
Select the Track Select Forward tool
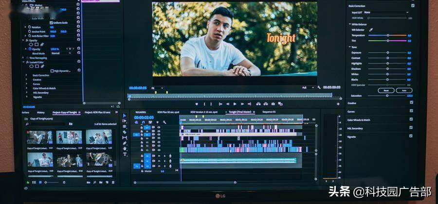[x=125, y=121]
